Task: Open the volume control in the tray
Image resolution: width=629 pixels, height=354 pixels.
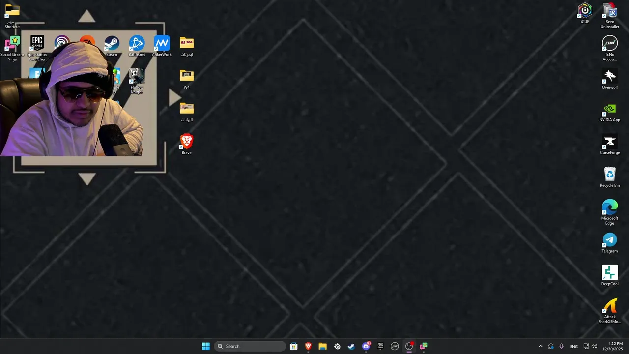Action: click(594, 346)
